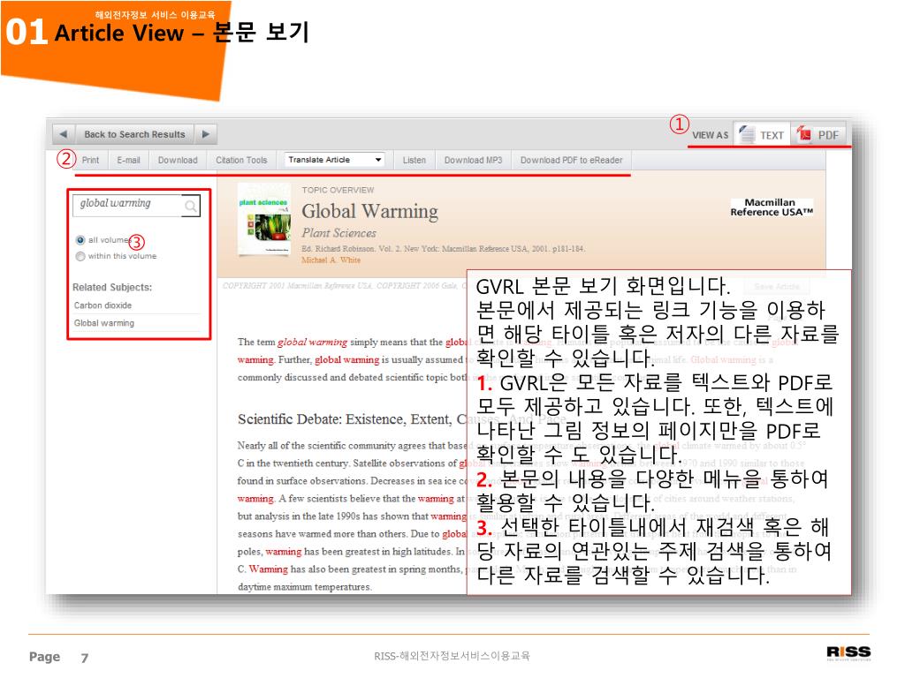Click the 'Ed. Richard Robinson. Vol. 2' citation line

click(x=443, y=249)
